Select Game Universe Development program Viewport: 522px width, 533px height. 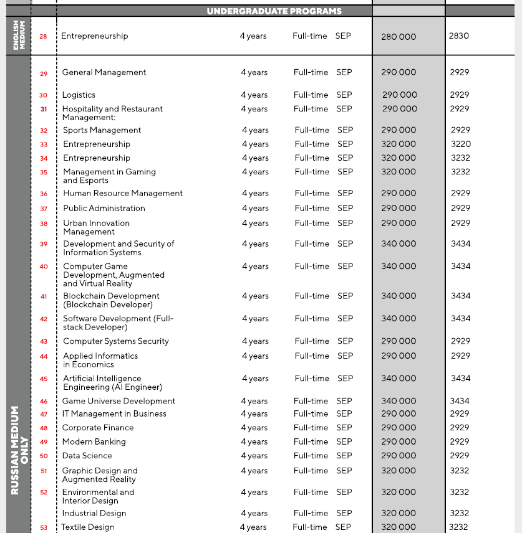click(x=118, y=401)
